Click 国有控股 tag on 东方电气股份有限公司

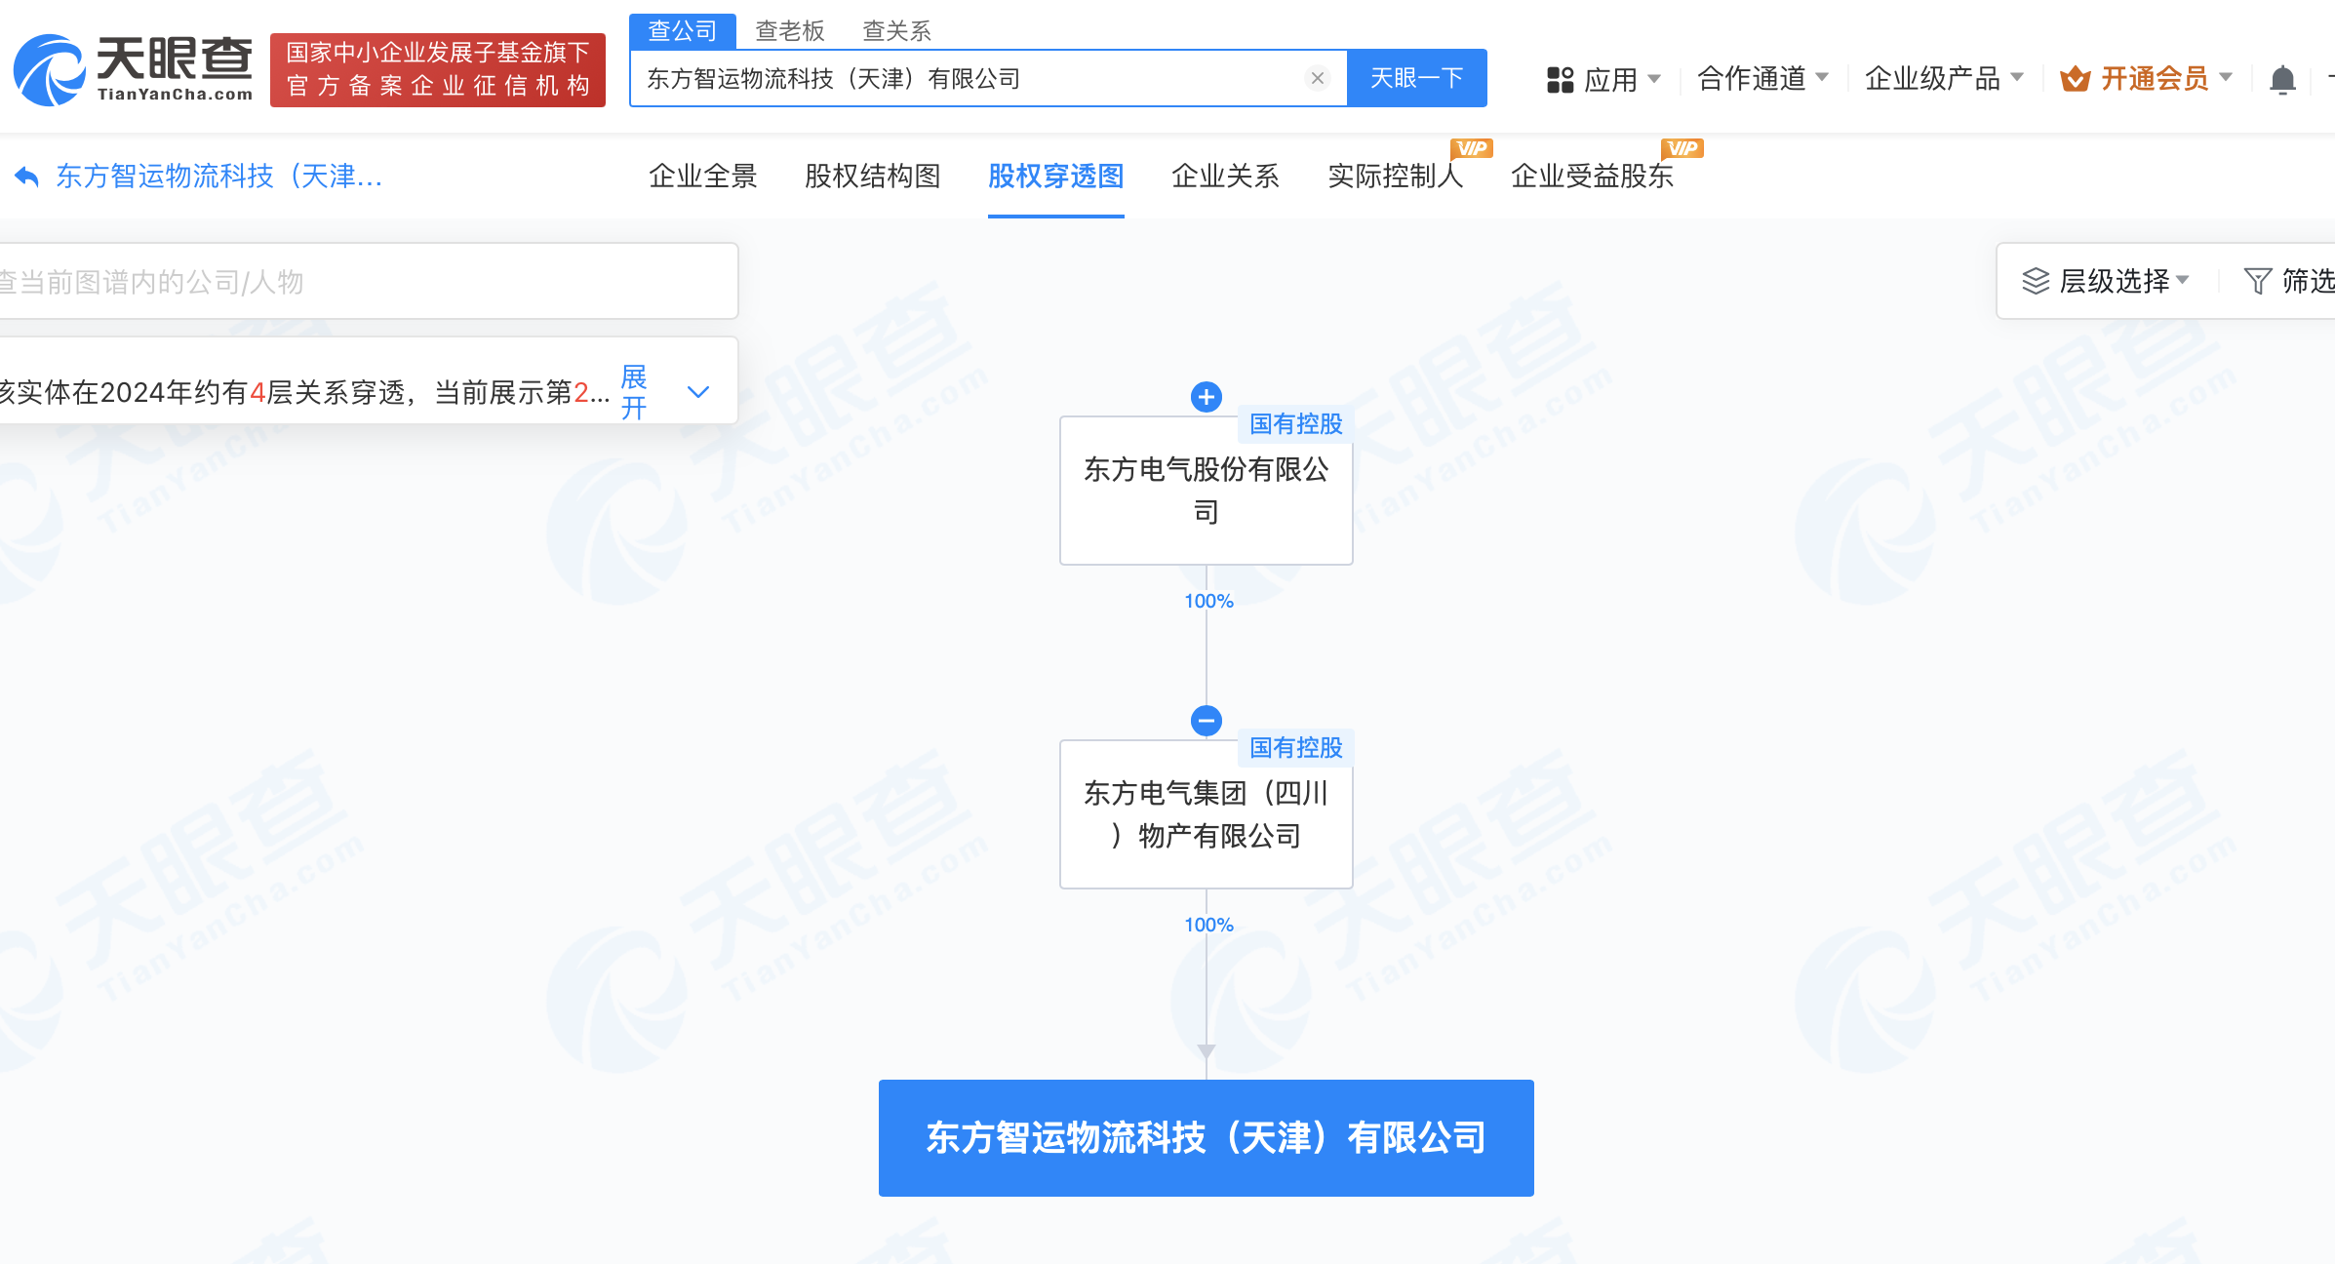pyautogui.click(x=1295, y=424)
